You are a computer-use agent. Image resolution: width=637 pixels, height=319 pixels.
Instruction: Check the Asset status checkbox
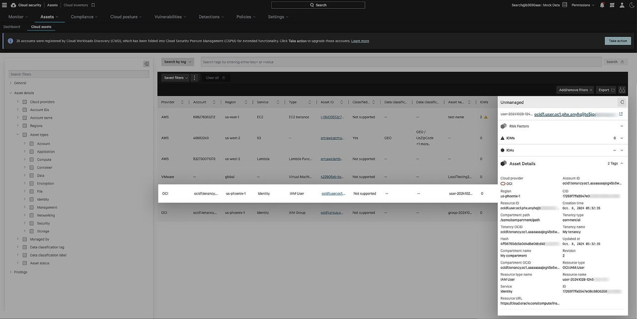[24, 263]
